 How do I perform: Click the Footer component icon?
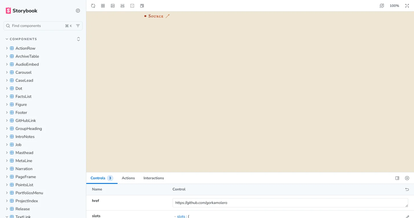point(12,112)
